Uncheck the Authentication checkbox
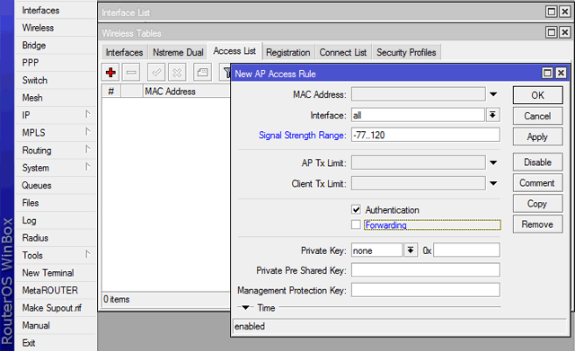 (356, 209)
